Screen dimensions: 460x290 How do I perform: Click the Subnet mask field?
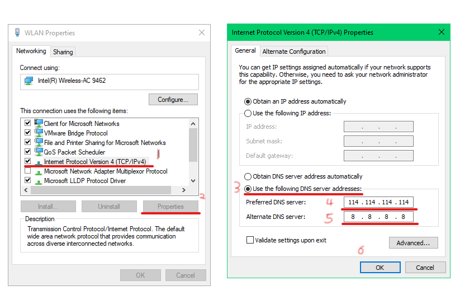(x=378, y=141)
